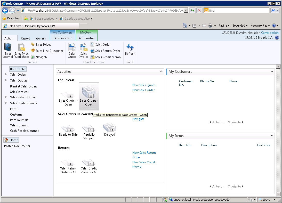Click the browser address bar URL
282x203 pixels.
click(105, 11)
